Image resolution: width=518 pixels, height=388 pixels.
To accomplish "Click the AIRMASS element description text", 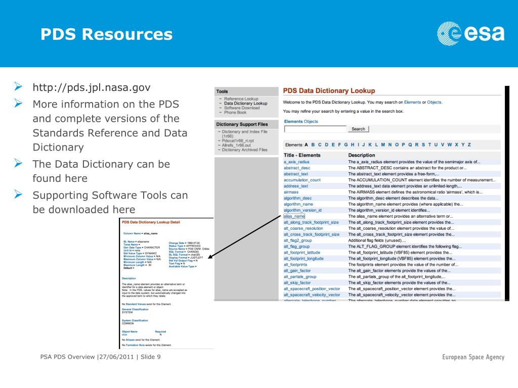I will [415, 192].
